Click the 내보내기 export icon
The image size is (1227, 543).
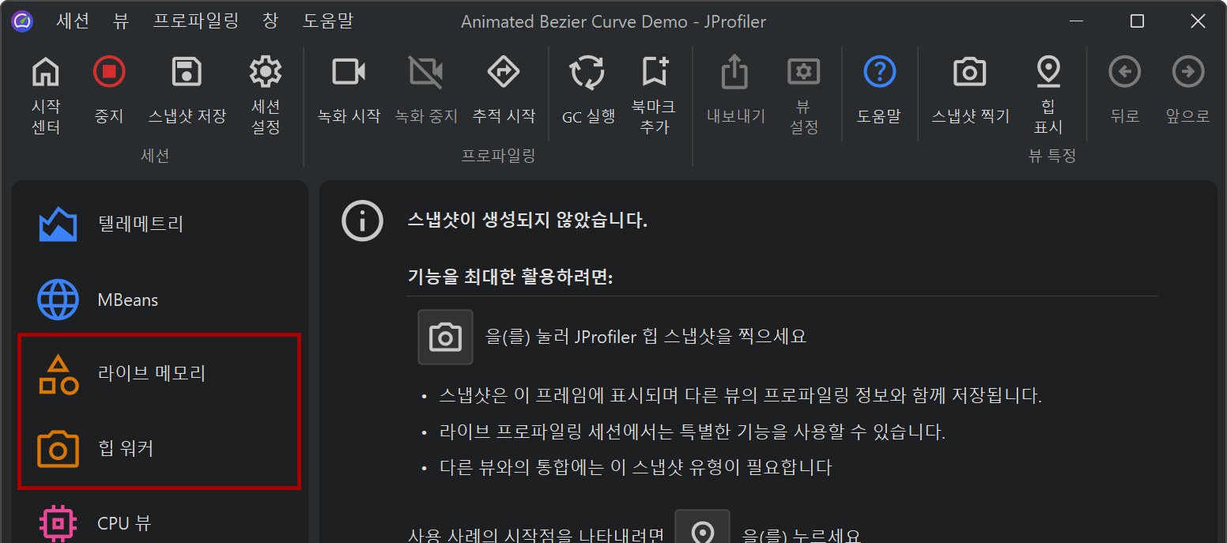click(x=735, y=72)
